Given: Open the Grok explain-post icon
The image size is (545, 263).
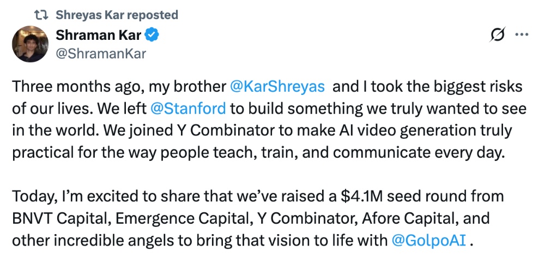Looking at the screenshot, I should pos(497,35).
